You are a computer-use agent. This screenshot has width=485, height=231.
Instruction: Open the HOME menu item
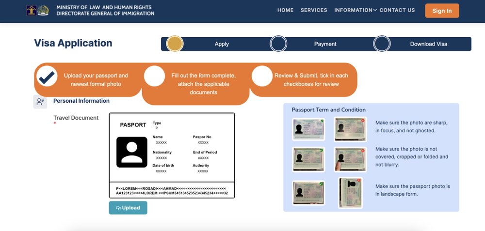point(285,10)
